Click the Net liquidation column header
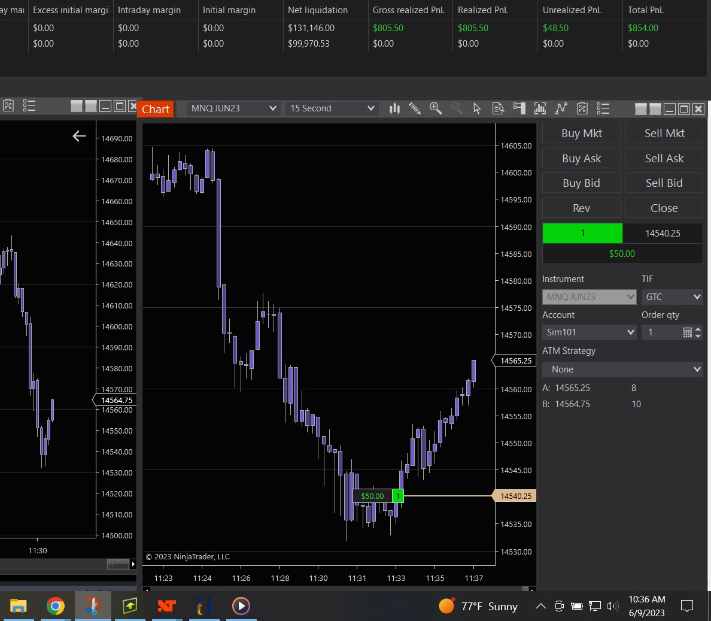Viewport: 711px width, 621px height. pyautogui.click(x=318, y=10)
